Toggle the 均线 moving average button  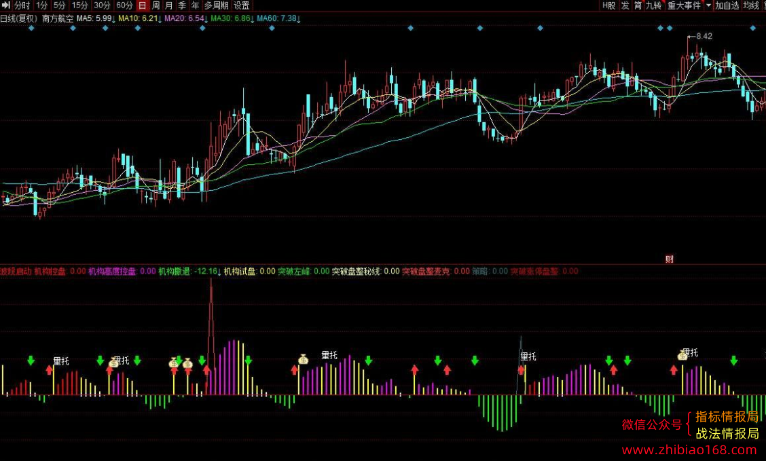[x=750, y=5]
